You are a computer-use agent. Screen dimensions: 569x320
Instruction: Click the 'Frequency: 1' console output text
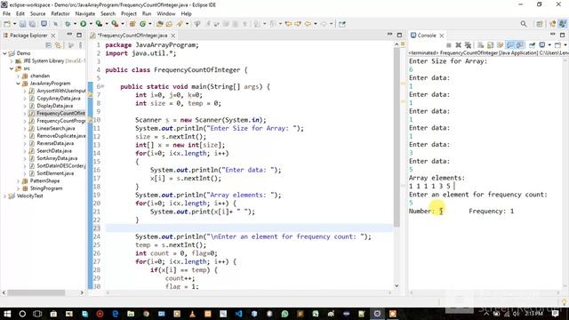coord(491,212)
